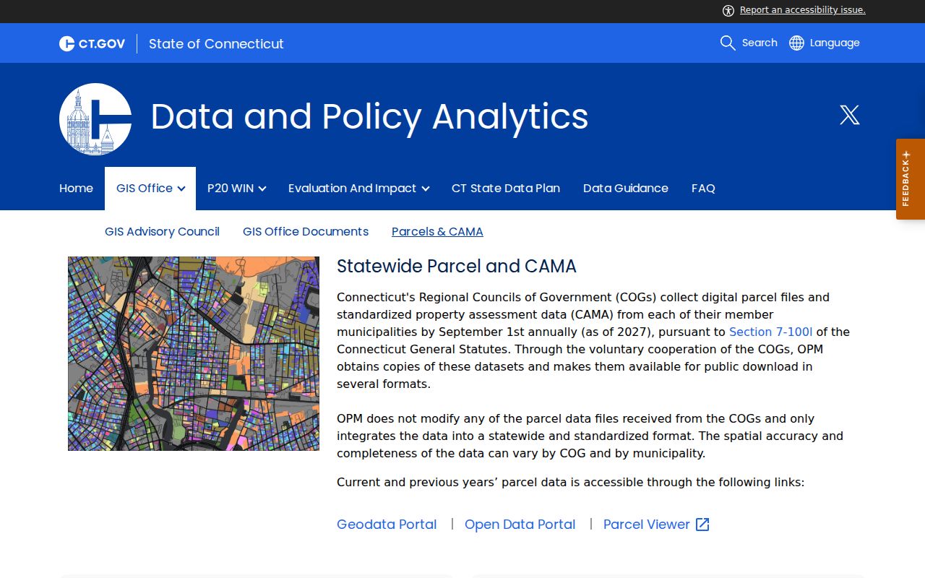Click the language globe icon
The width and height of the screenshot is (925, 578).
(x=796, y=43)
